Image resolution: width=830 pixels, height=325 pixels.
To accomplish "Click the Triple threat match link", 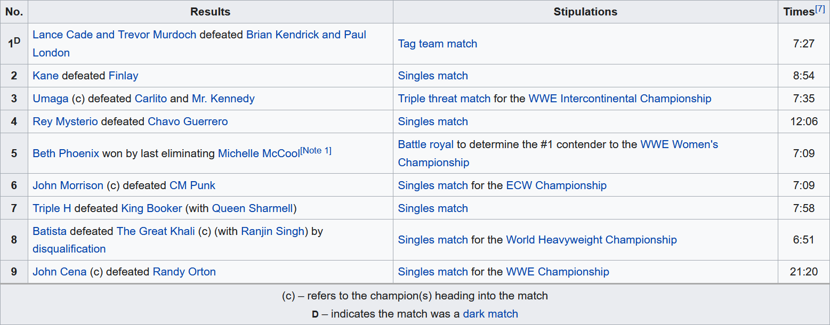I will 444,99.
